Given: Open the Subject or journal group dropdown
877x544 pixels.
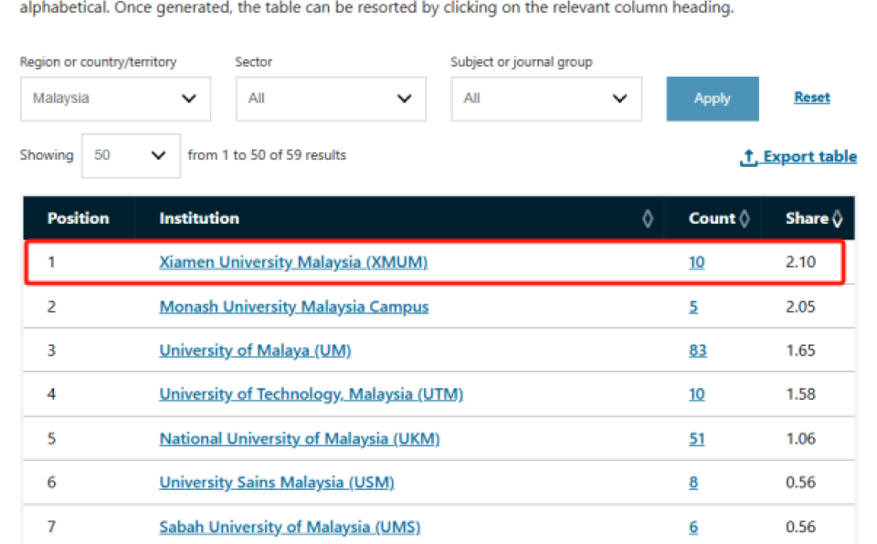Looking at the screenshot, I should coord(546,99).
